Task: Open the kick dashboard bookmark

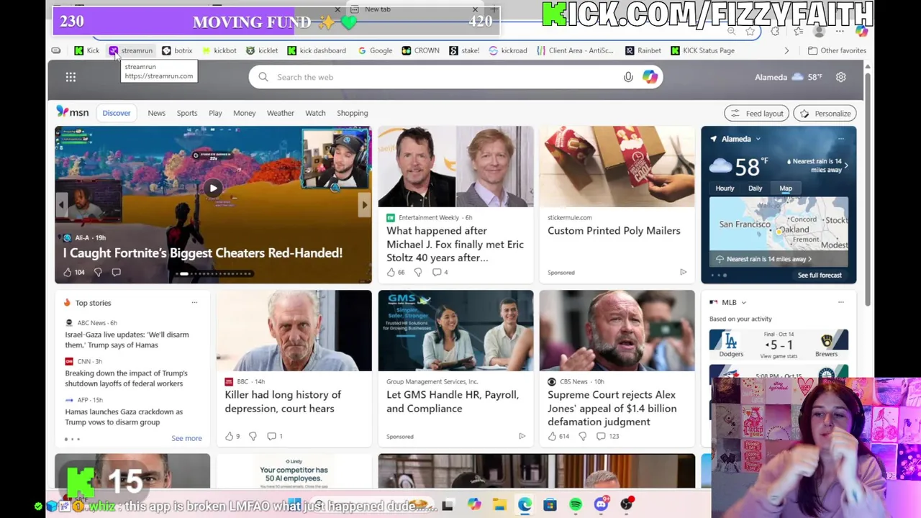Action: 317,50
